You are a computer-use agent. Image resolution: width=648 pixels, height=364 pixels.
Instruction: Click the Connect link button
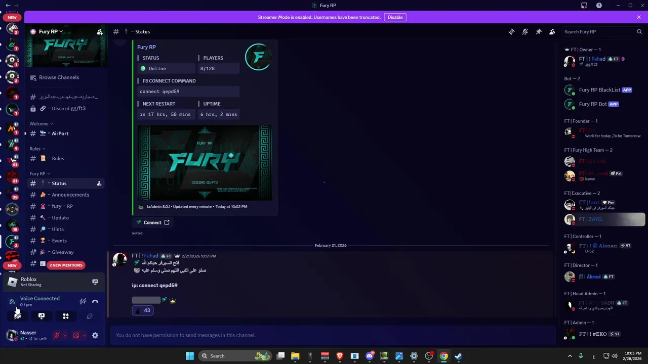(152, 222)
